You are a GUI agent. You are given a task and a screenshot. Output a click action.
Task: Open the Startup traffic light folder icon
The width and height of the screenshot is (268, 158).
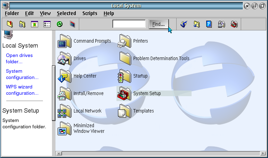pyautogui.click(x=124, y=76)
